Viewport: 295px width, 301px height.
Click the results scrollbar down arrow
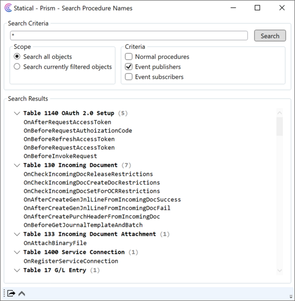pos(280,270)
